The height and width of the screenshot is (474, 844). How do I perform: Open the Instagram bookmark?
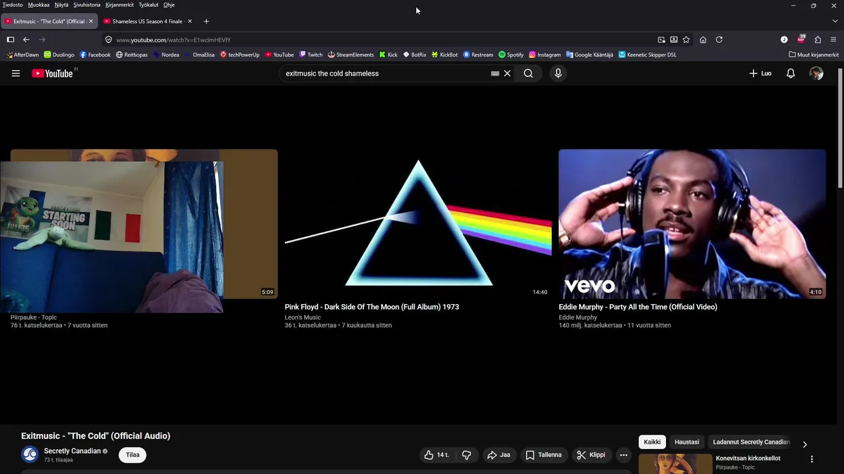pos(545,55)
